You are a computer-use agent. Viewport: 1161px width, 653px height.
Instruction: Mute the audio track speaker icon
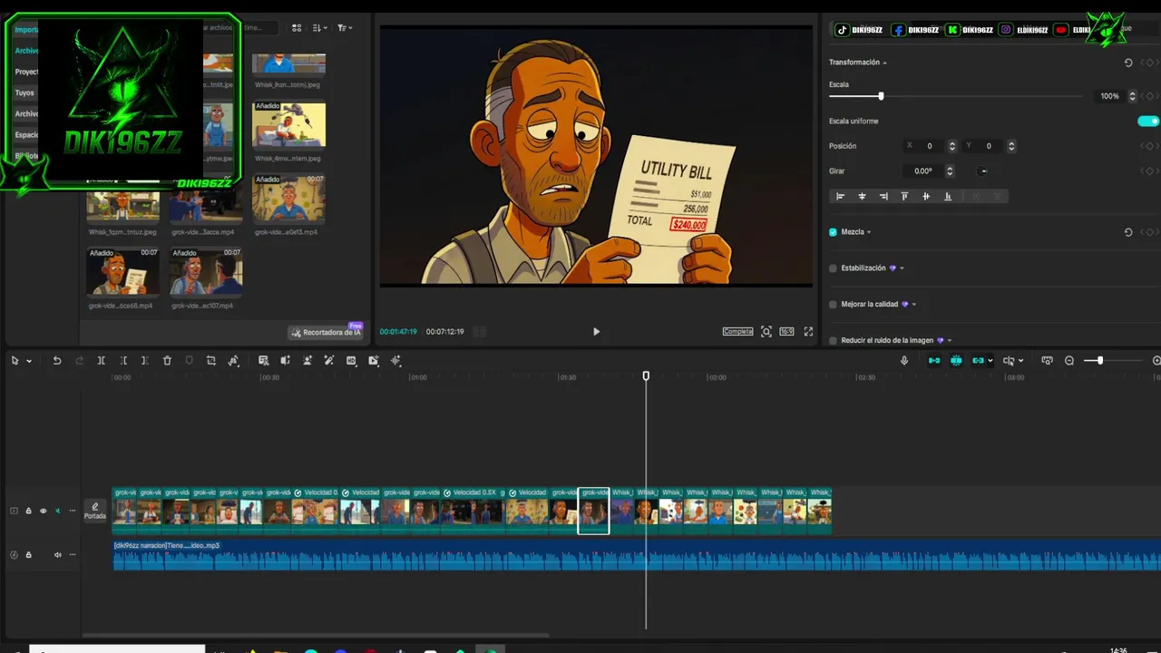coord(58,555)
